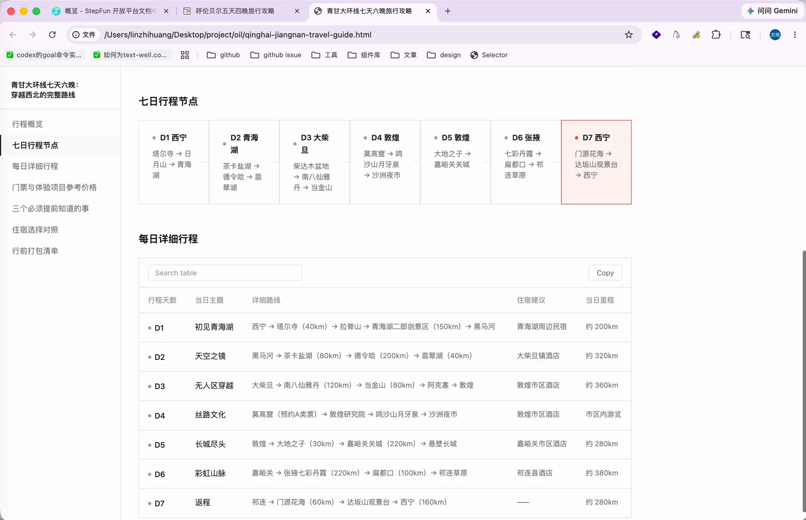The height and width of the screenshot is (520, 806).
Task: Expand the github issue bookmarks folder
Action: 276,55
